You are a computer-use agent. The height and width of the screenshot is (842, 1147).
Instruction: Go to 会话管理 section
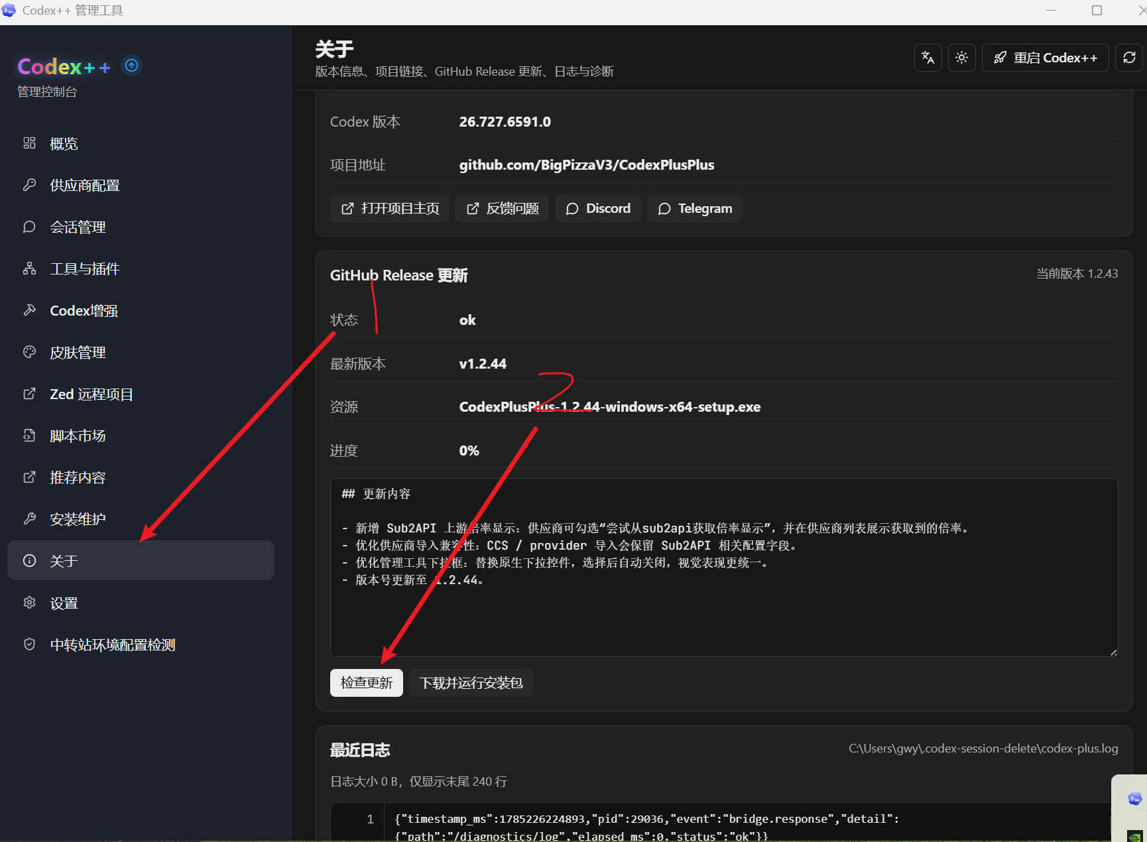141,227
